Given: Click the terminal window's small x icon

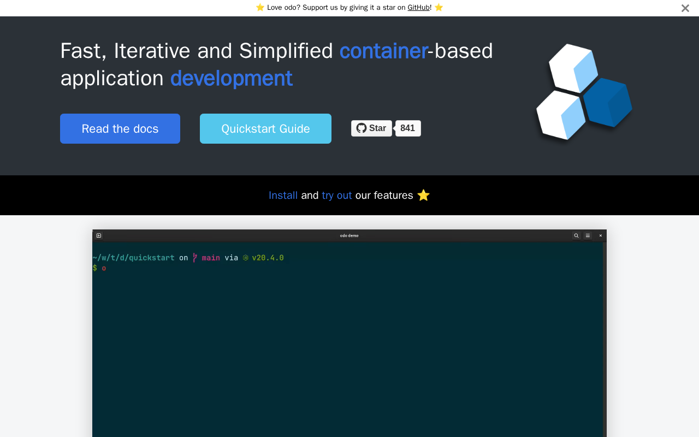Looking at the screenshot, I should (x=601, y=235).
